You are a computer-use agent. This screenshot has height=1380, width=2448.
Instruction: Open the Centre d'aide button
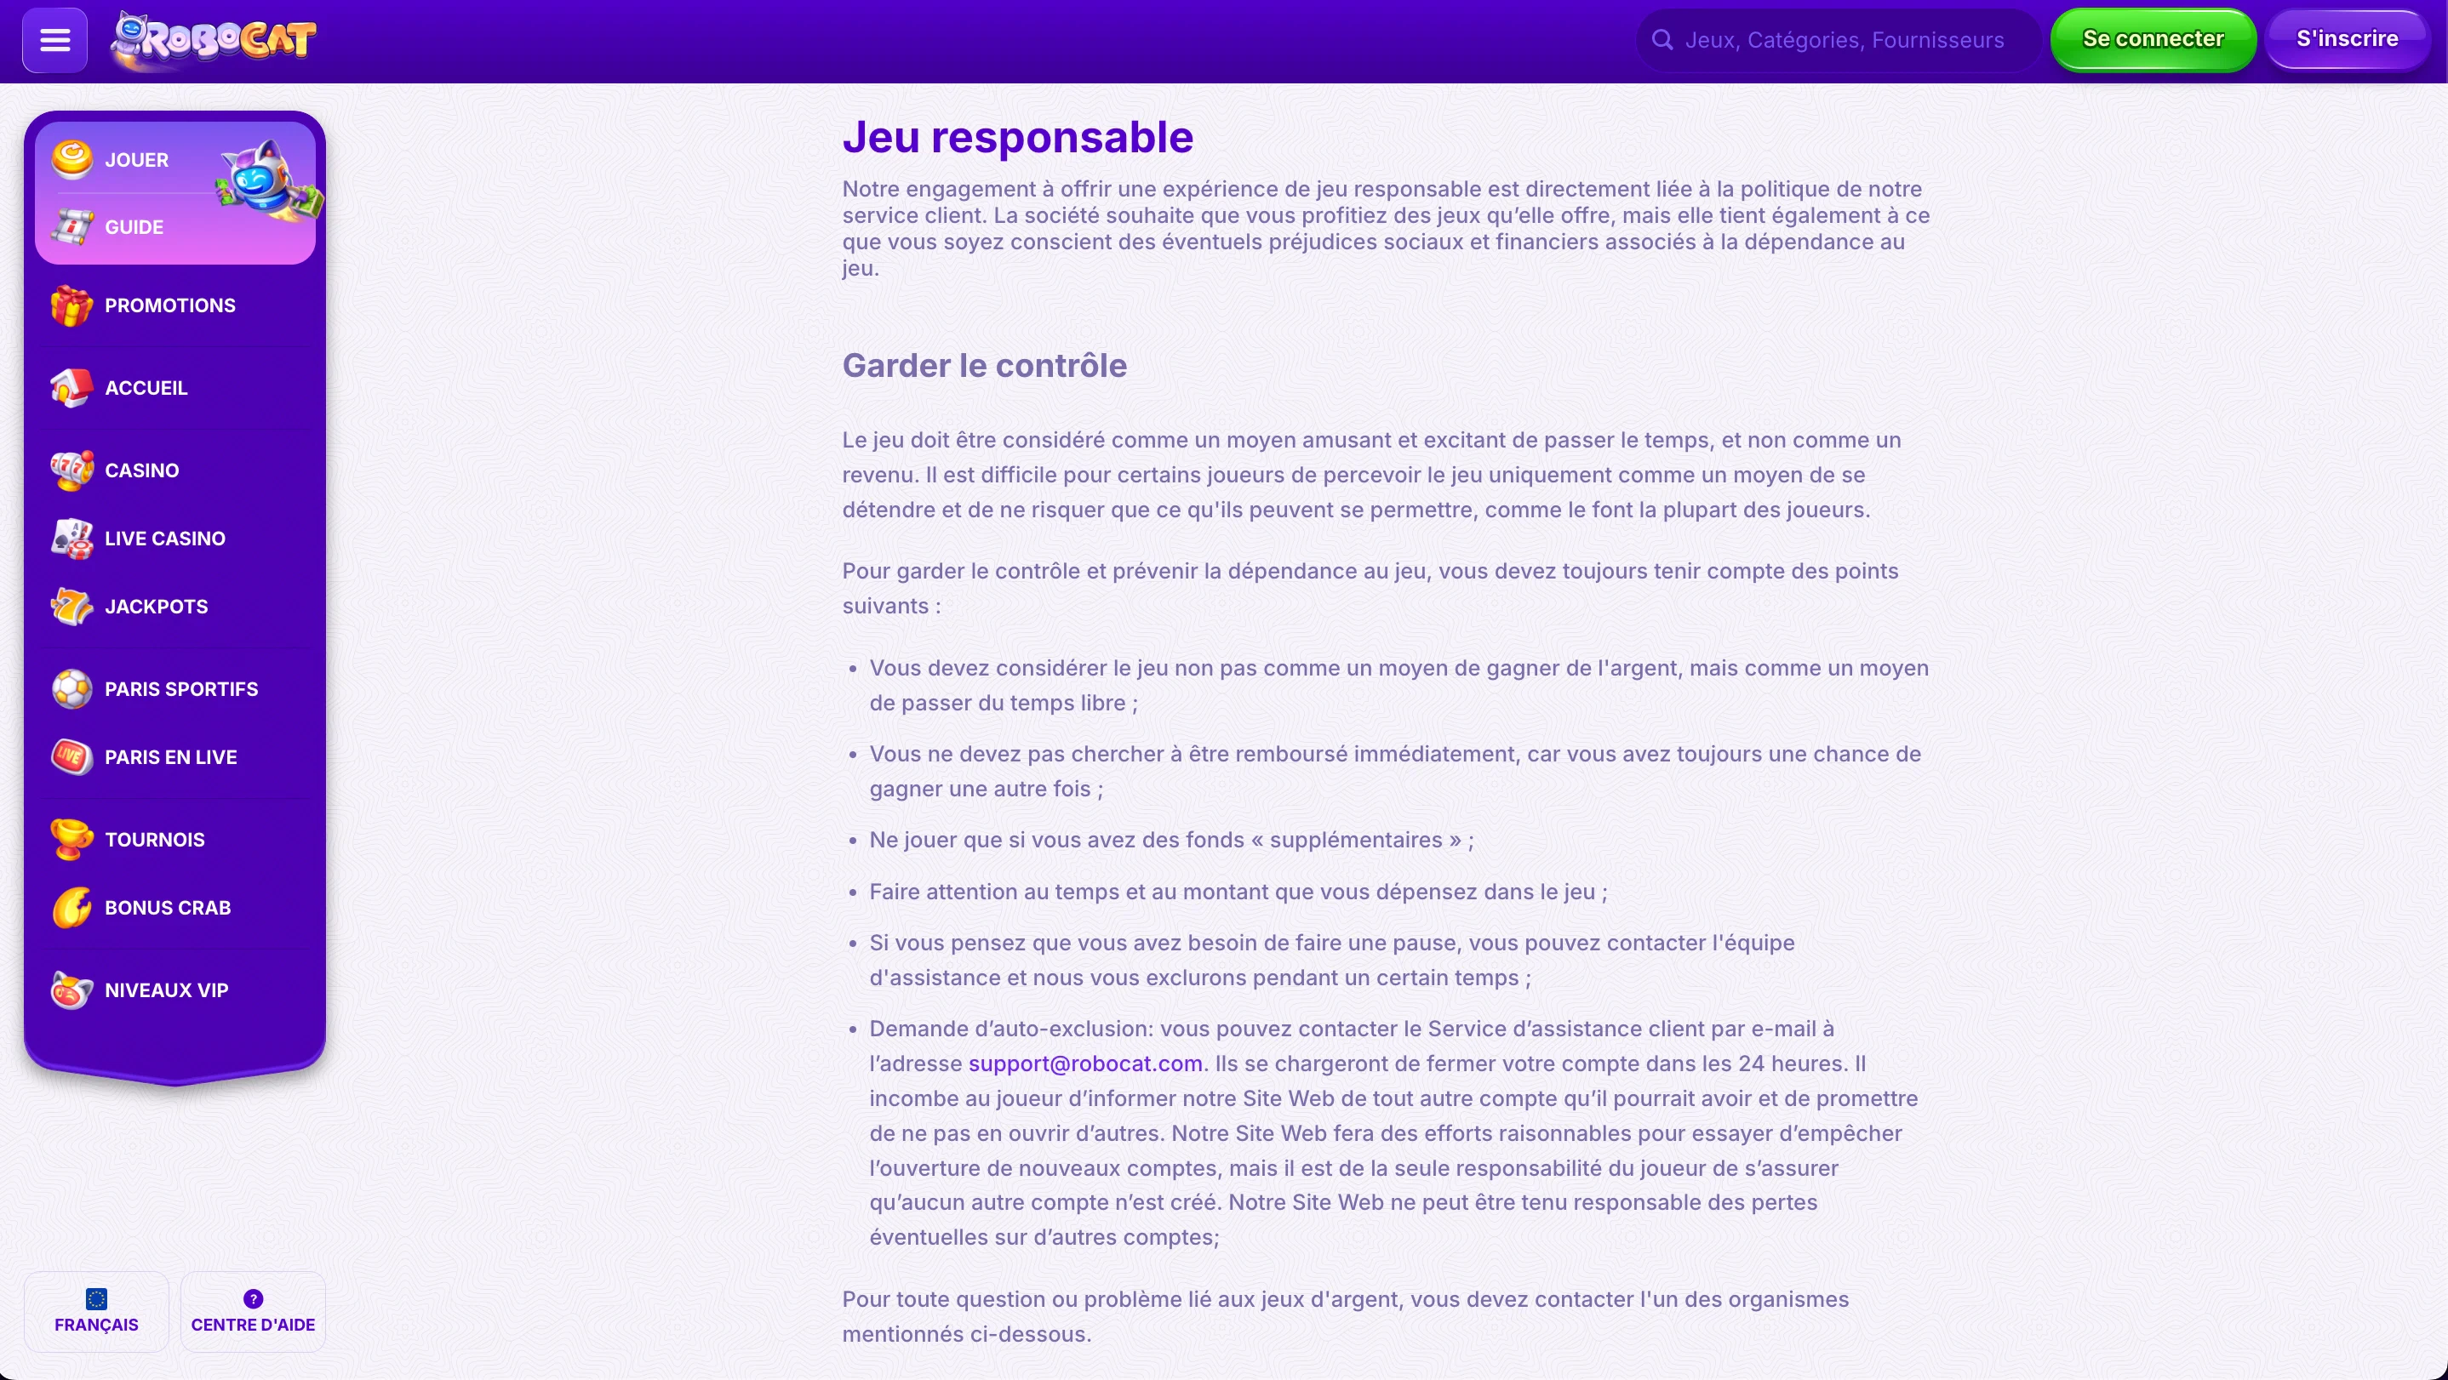(253, 1312)
